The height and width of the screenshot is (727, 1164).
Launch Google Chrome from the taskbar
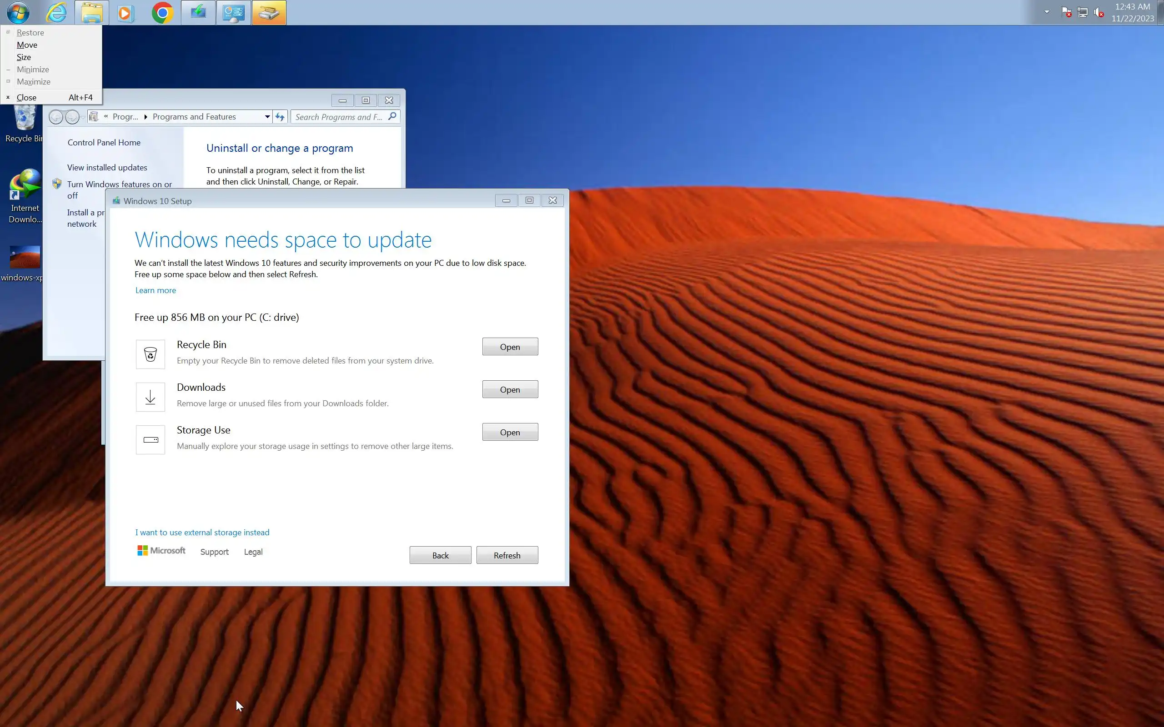pyautogui.click(x=163, y=13)
